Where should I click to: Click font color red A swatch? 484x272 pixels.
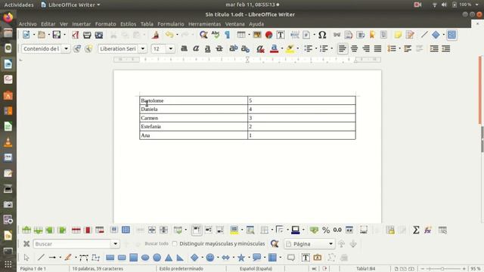[274, 48]
